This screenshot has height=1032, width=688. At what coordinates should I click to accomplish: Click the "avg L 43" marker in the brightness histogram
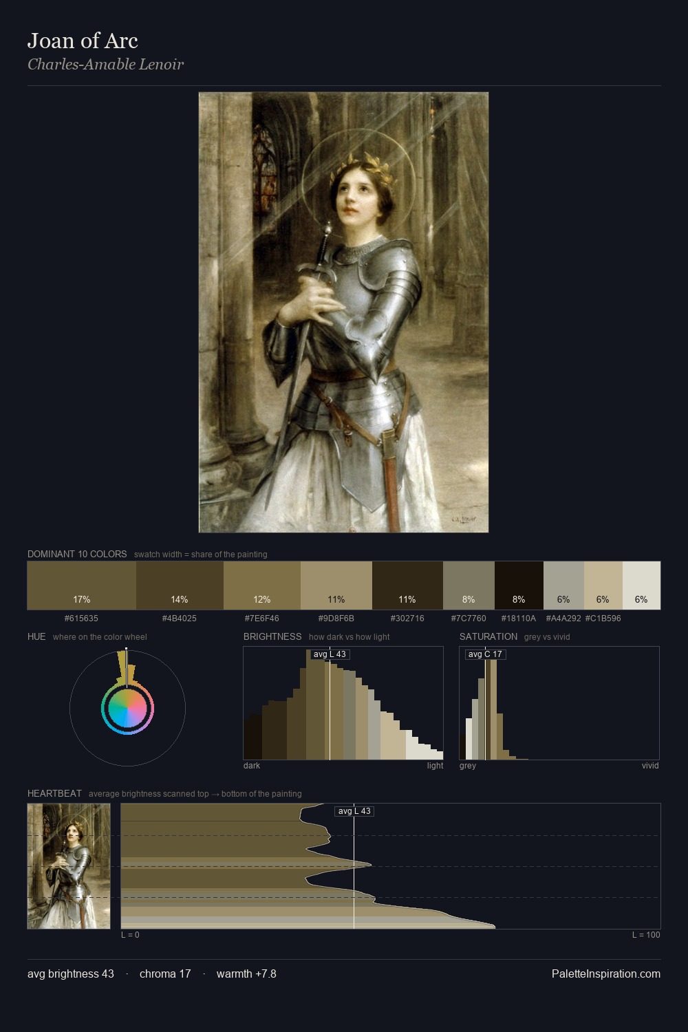330,654
